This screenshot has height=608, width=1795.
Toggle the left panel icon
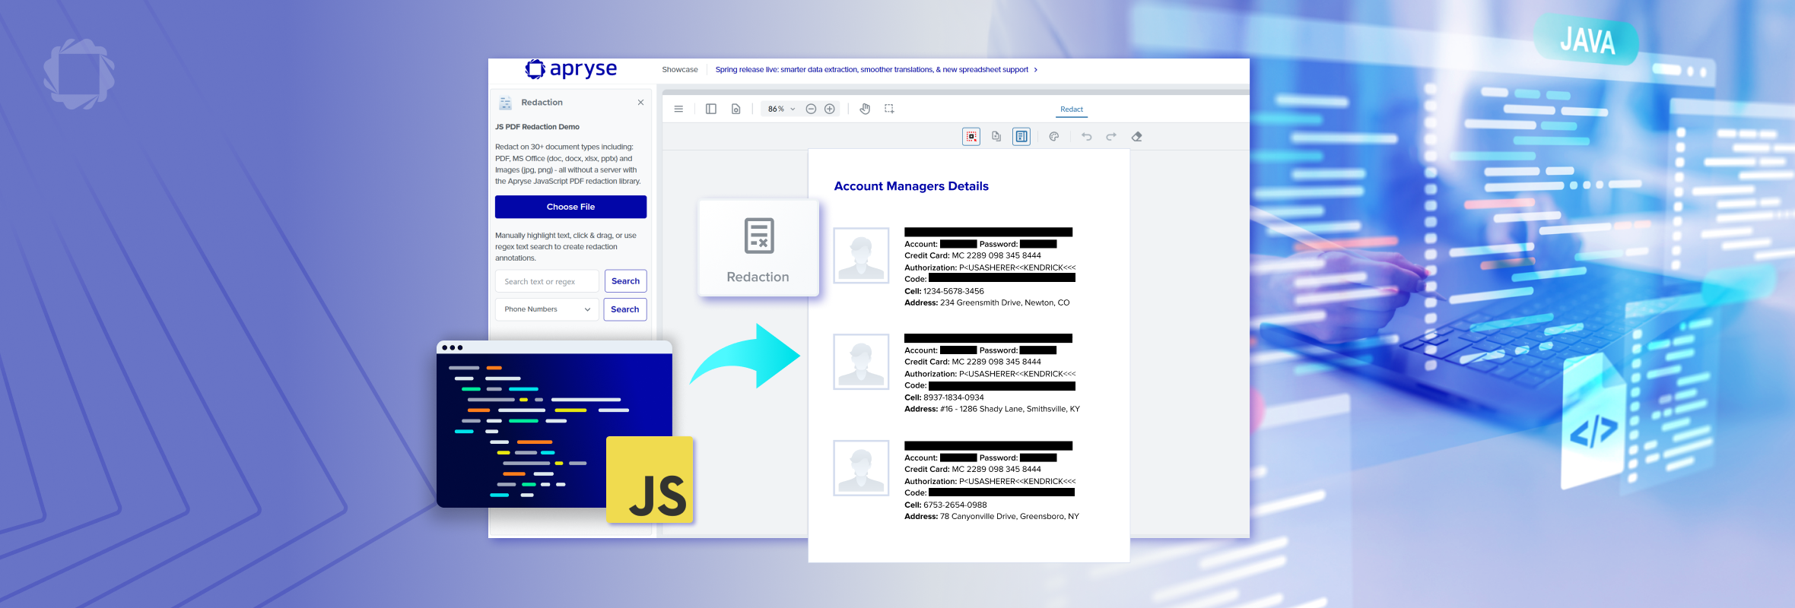click(711, 109)
